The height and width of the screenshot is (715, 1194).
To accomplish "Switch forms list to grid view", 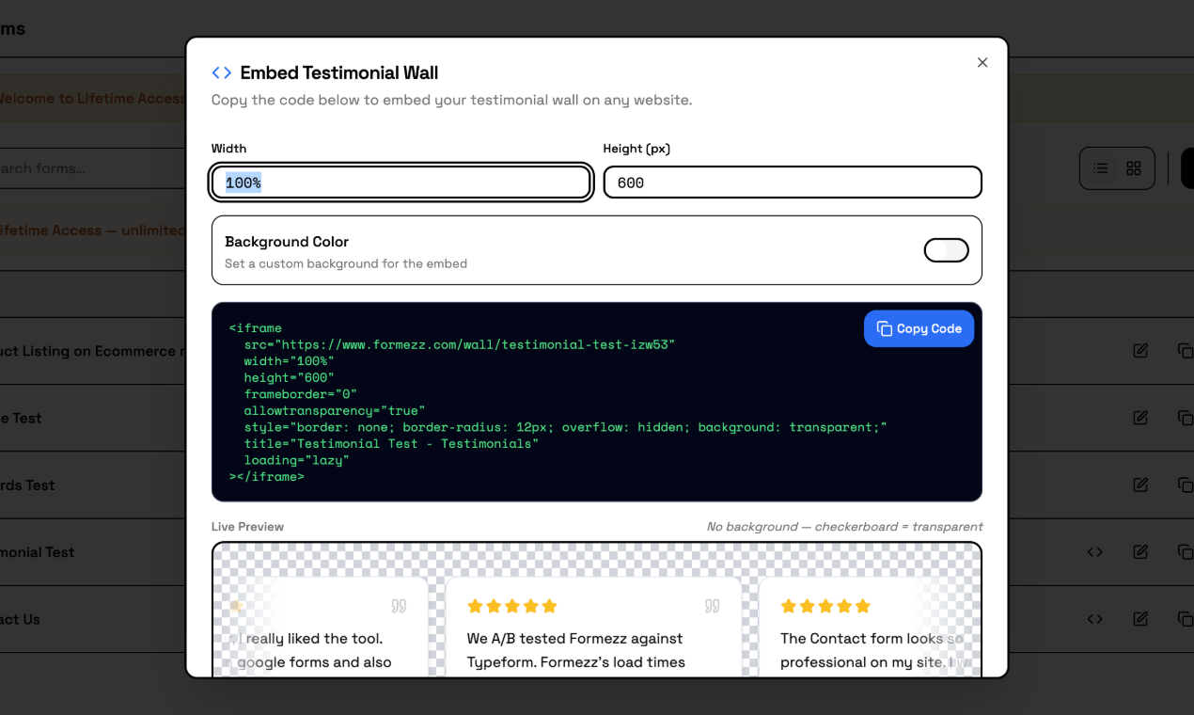I will (x=1133, y=167).
